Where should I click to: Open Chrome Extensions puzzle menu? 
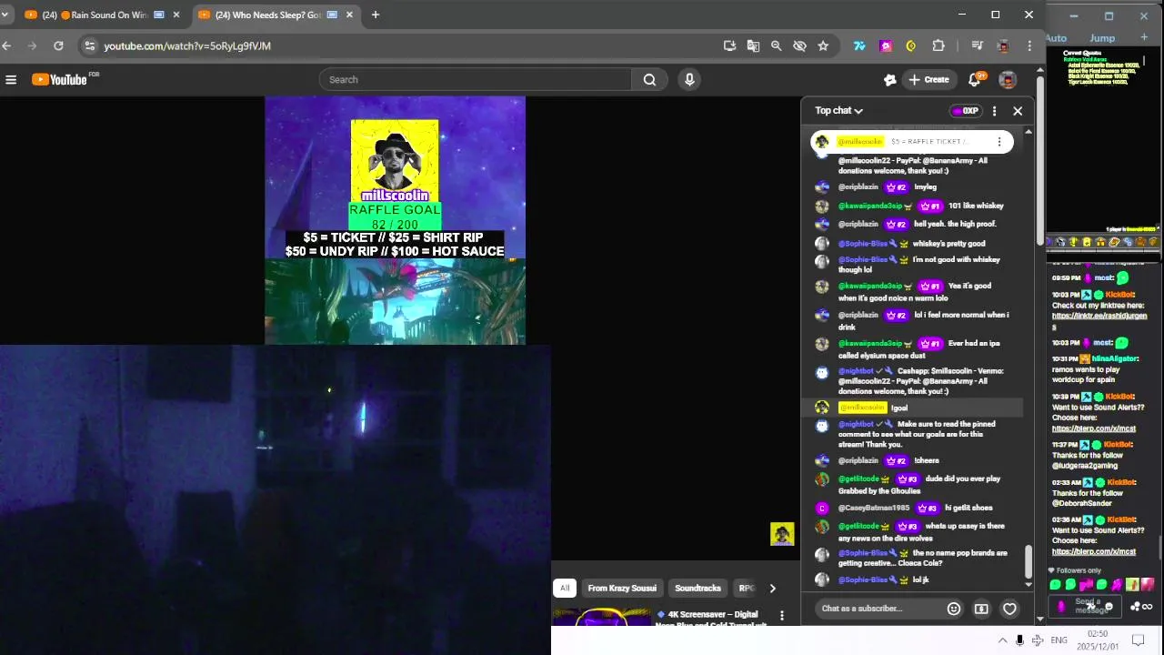tap(938, 45)
